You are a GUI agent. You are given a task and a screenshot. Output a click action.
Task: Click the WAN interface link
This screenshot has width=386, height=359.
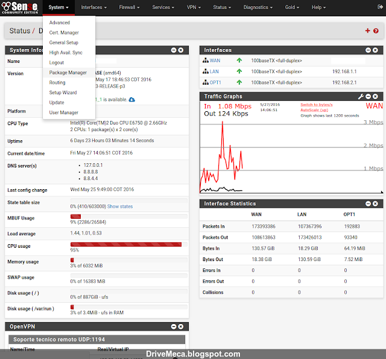215,60
